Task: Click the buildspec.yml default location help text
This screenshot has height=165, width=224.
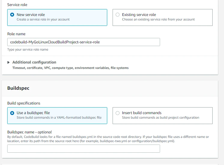Action: (x=108, y=139)
